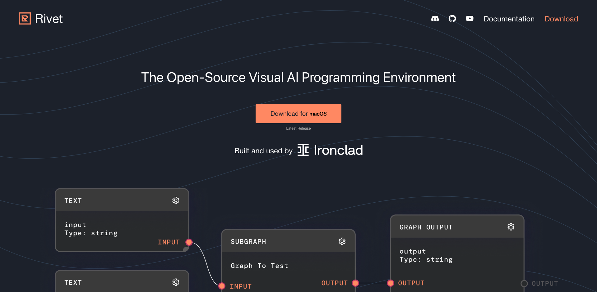Open settings gear on input Text node

pyautogui.click(x=176, y=200)
